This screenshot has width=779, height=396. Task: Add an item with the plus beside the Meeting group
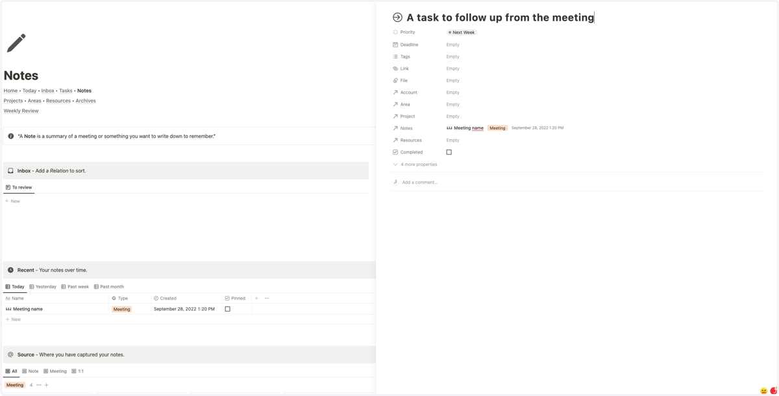click(47, 385)
